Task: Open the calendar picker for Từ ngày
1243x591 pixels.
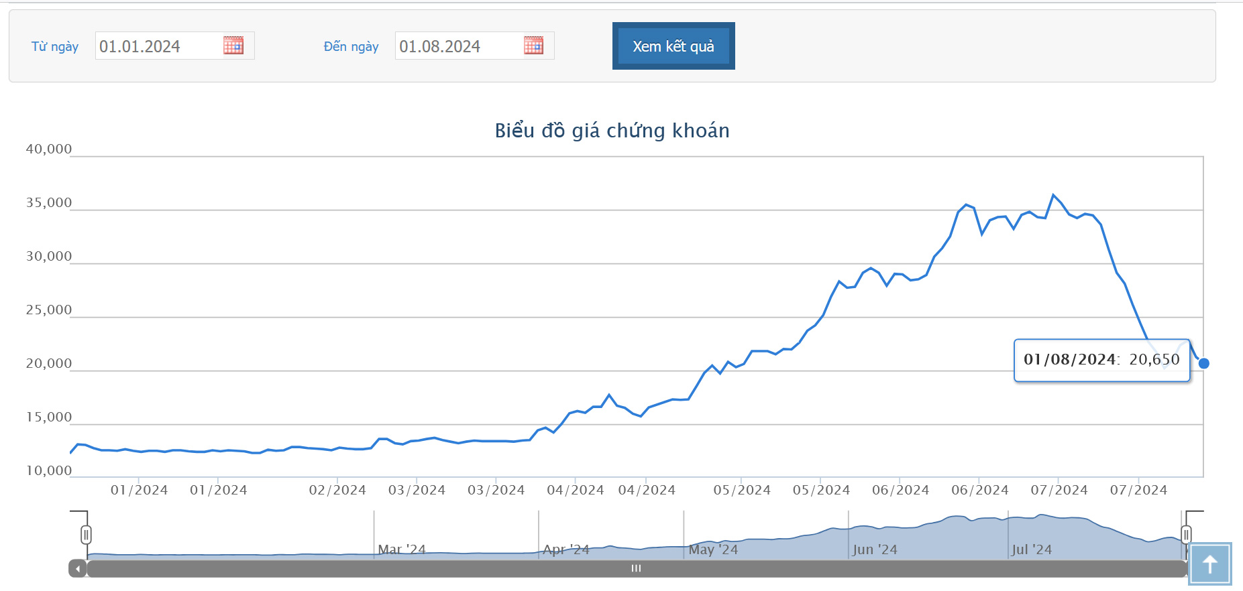Action: [x=233, y=46]
